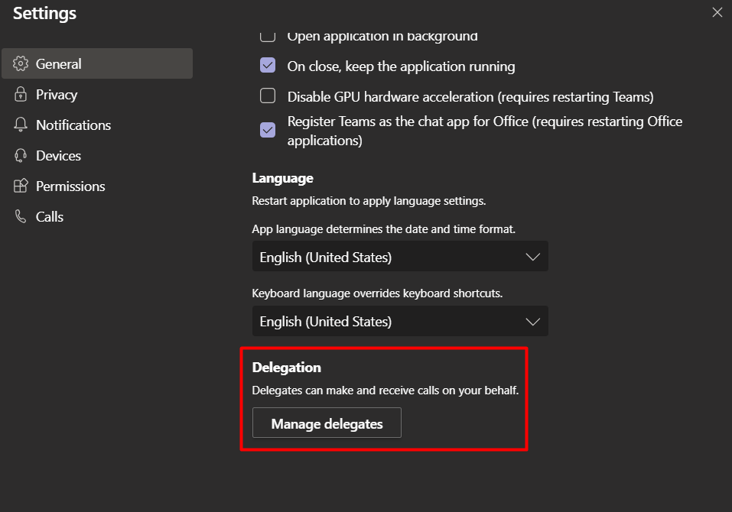Close the Settings dialog with the X

pyautogui.click(x=717, y=12)
